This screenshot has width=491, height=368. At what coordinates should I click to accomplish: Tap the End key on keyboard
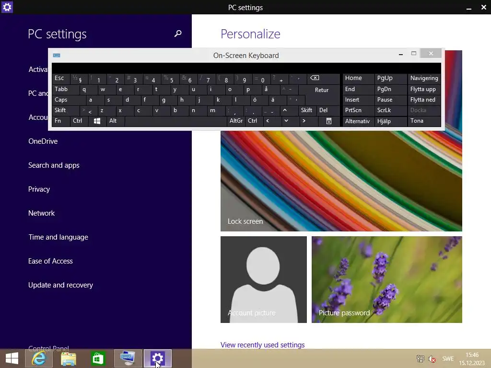tap(358, 89)
